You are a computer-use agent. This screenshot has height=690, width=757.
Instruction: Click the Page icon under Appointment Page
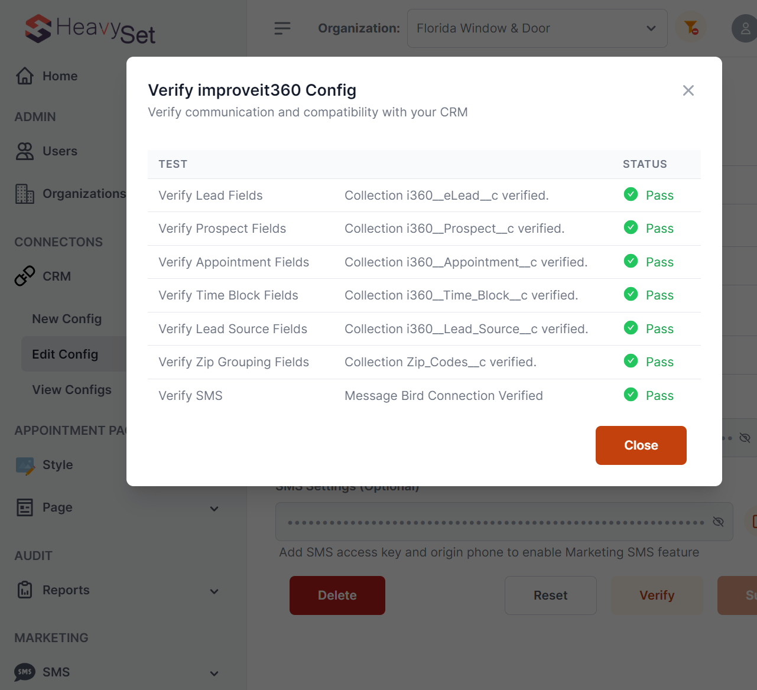click(24, 507)
